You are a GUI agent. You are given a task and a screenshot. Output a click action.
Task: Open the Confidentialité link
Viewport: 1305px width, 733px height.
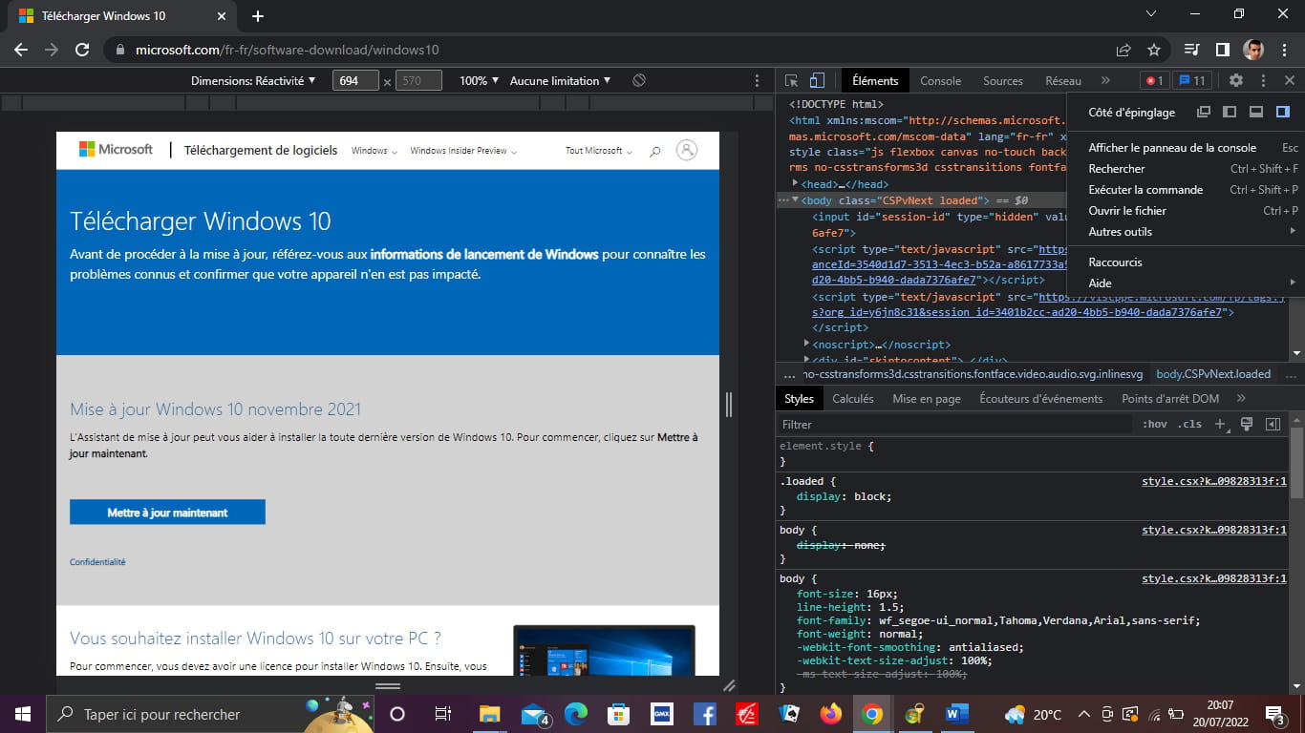(97, 562)
